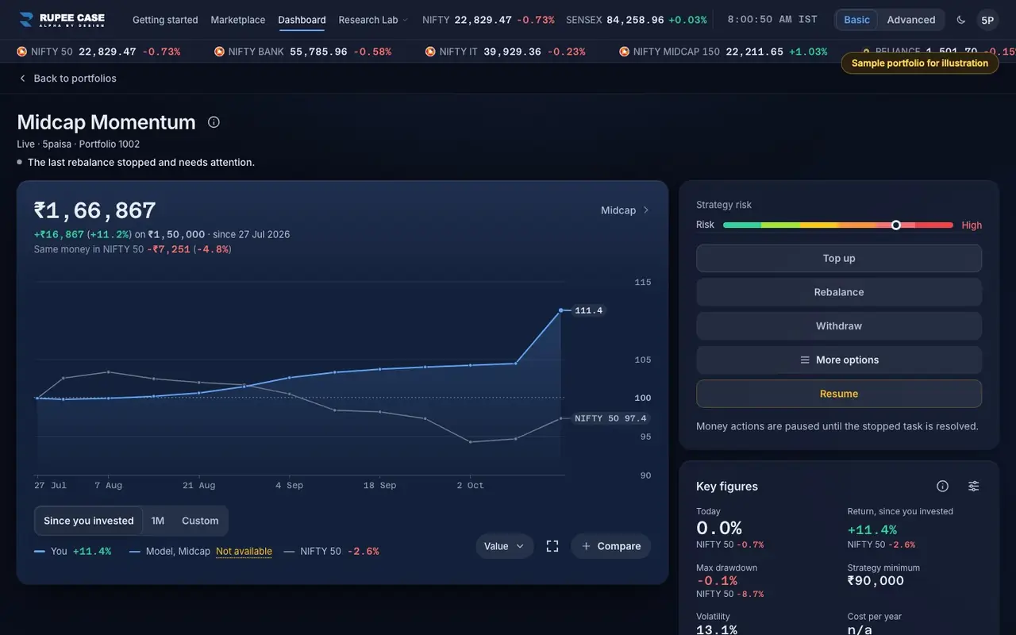Click the last rebalance stopped notice
1016x635 pixels.
coord(141,162)
